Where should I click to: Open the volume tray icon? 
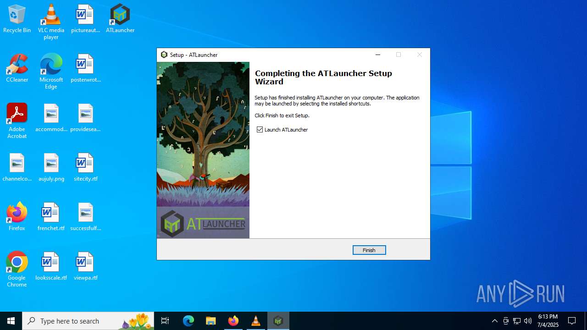tap(528, 321)
